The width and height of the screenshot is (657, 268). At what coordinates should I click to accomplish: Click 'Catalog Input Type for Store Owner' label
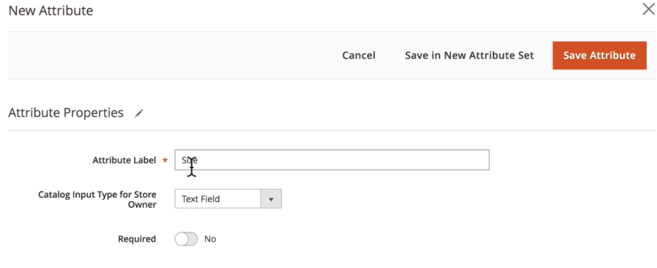(x=98, y=199)
